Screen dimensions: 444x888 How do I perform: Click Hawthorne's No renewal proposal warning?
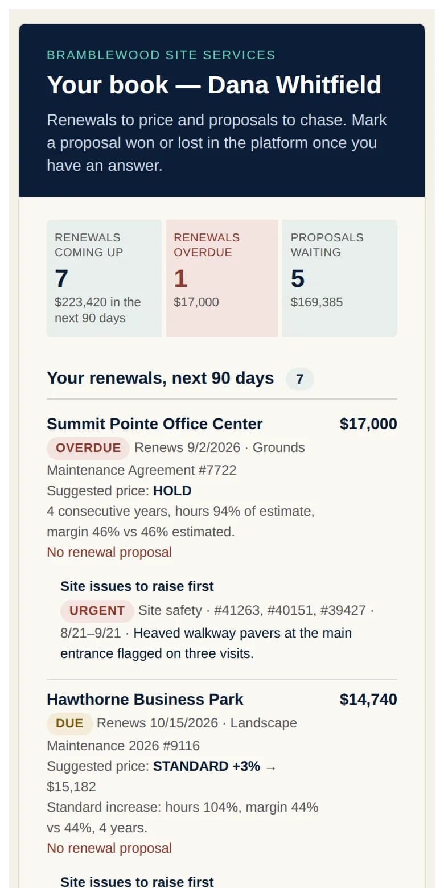click(109, 848)
